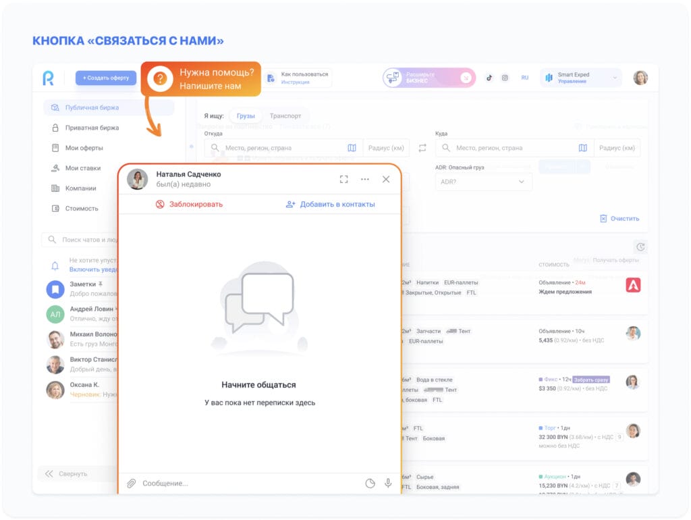Open Приватная биржа in sidebar

click(92, 128)
